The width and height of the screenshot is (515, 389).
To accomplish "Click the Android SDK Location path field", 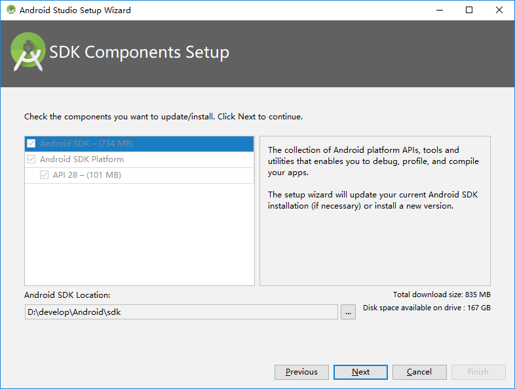I will tap(181, 312).
